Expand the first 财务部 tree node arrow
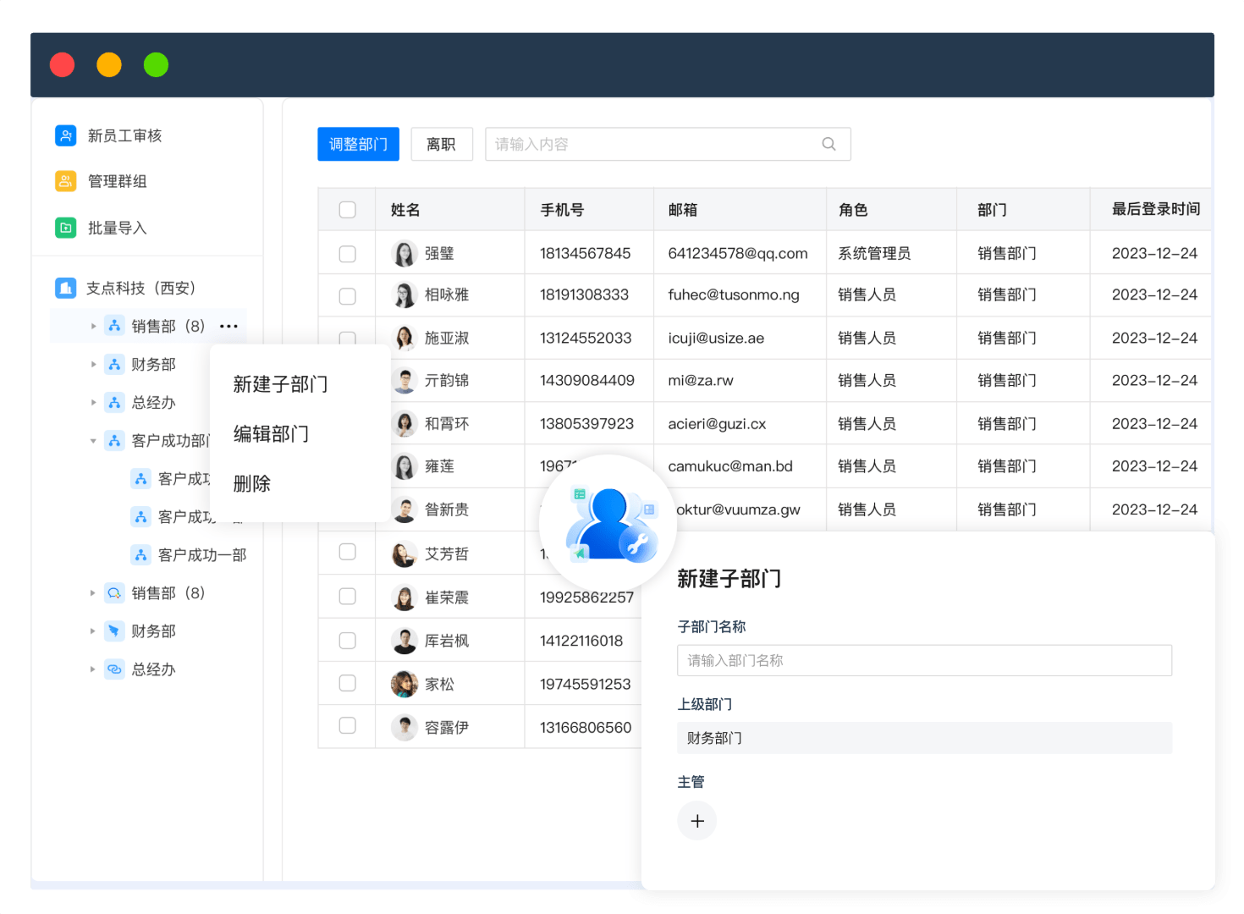The image size is (1244, 914). click(x=93, y=364)
